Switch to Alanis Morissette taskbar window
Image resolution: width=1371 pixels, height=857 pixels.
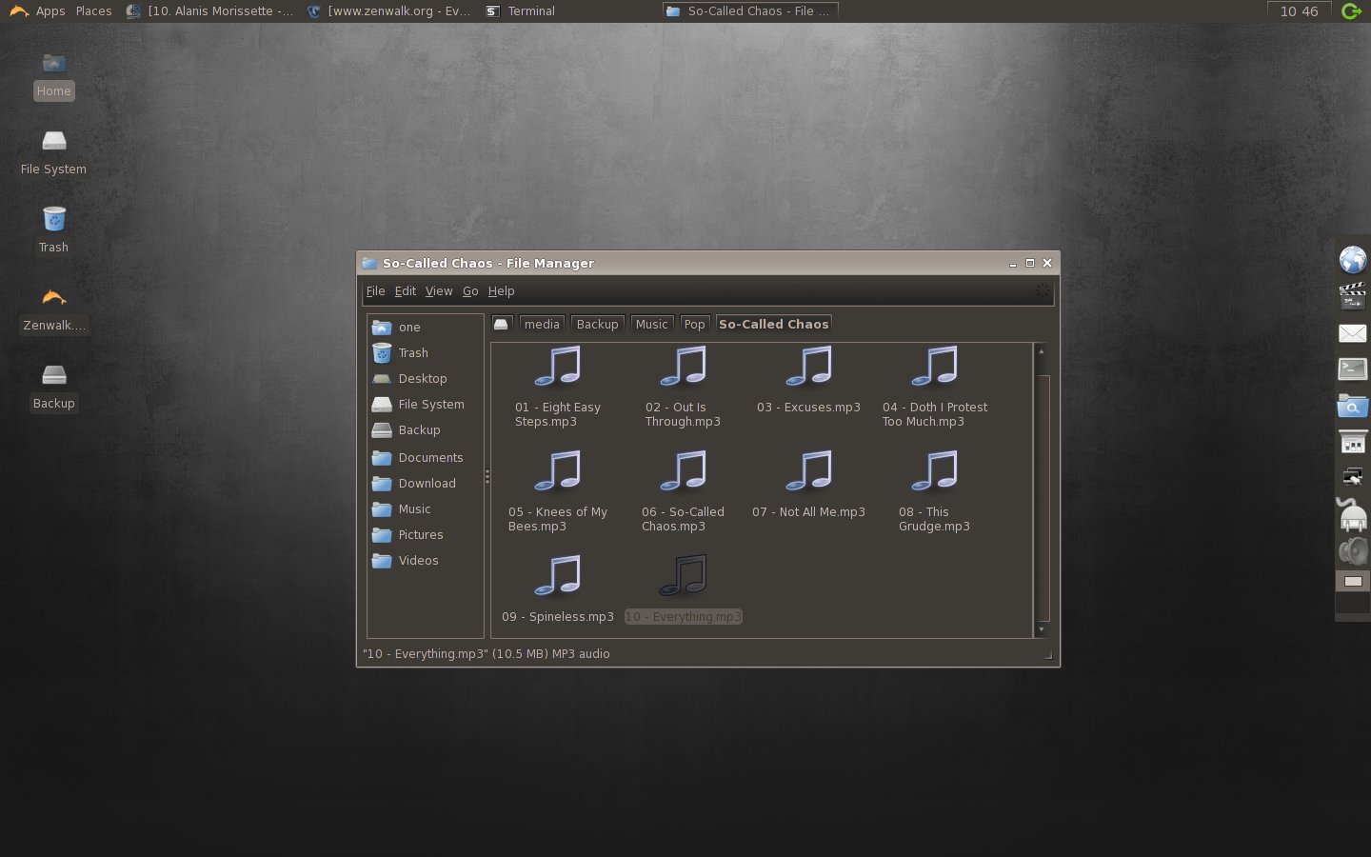click(x=209, y=11)
